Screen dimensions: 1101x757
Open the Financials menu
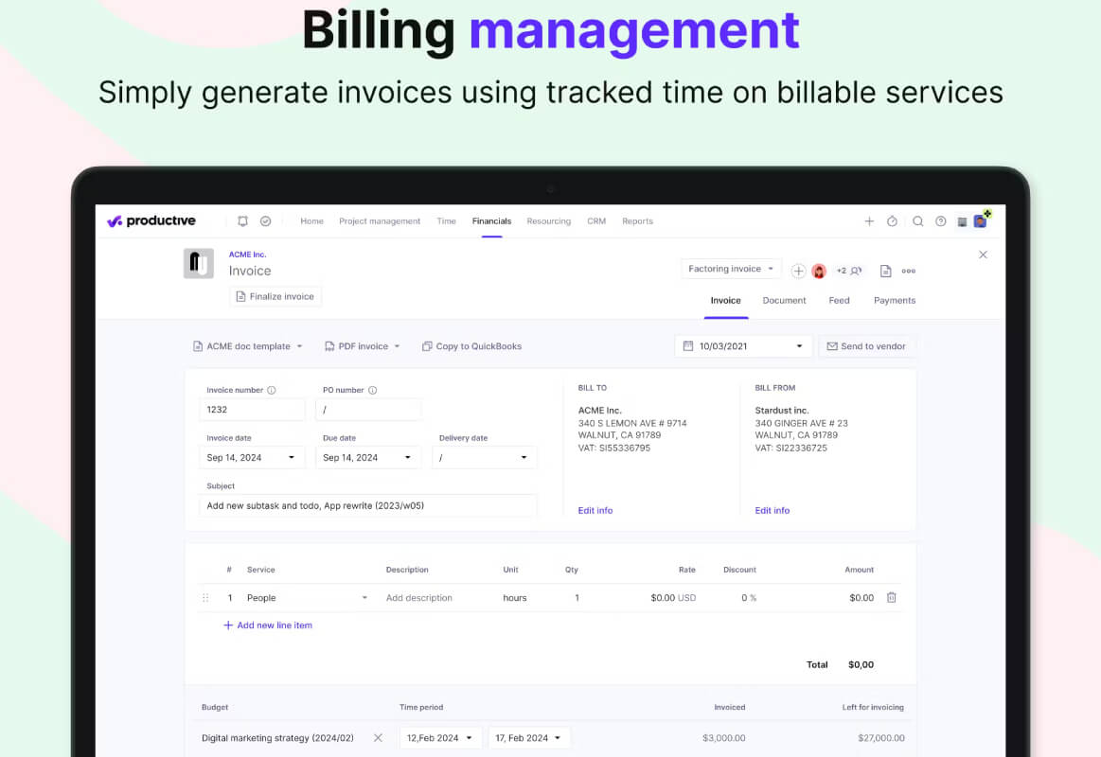(x=491, y=221)
